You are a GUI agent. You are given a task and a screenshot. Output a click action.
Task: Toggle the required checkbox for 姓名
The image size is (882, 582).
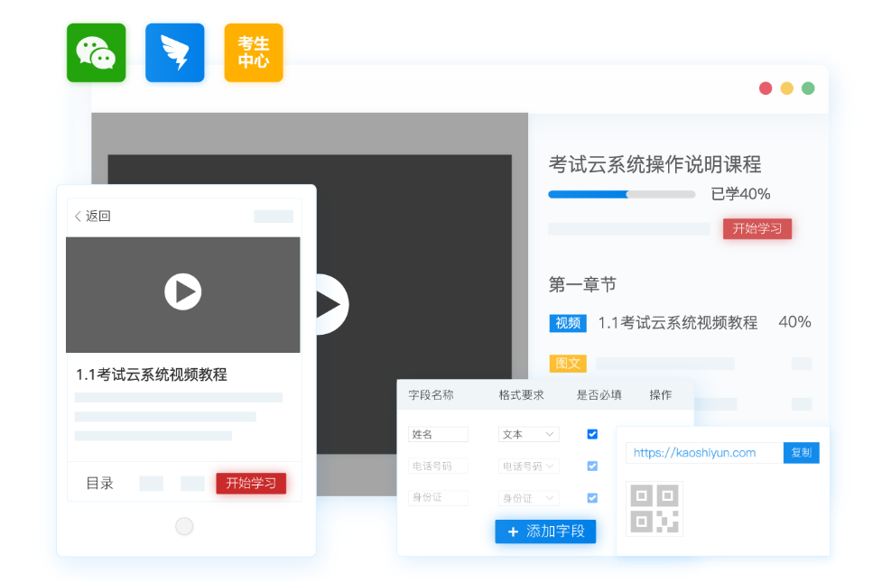pos(592,434)
